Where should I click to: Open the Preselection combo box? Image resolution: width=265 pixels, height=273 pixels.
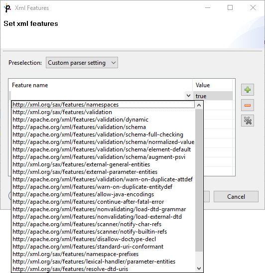coord(82,62)
